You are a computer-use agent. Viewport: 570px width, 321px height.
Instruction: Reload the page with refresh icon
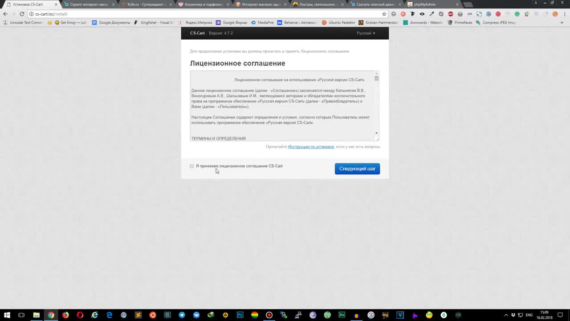tap(22, 14)
